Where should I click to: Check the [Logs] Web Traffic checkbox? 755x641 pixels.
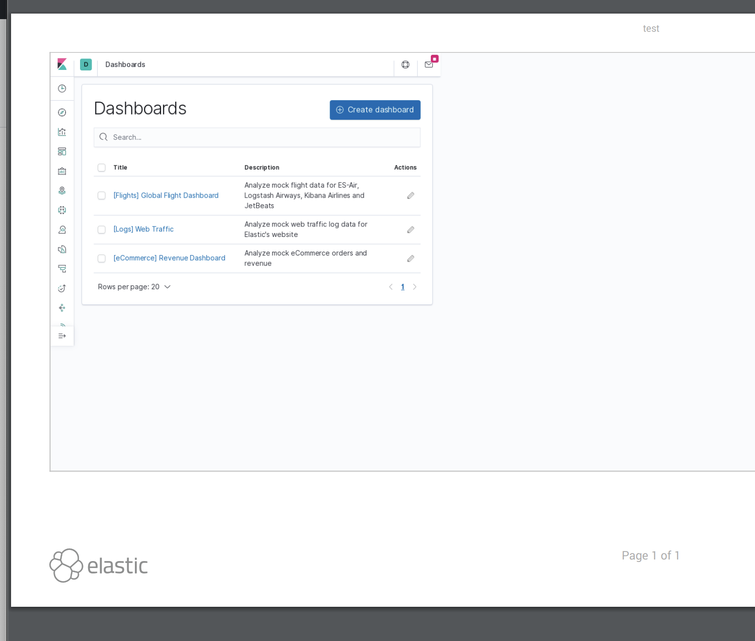[101, 229]
